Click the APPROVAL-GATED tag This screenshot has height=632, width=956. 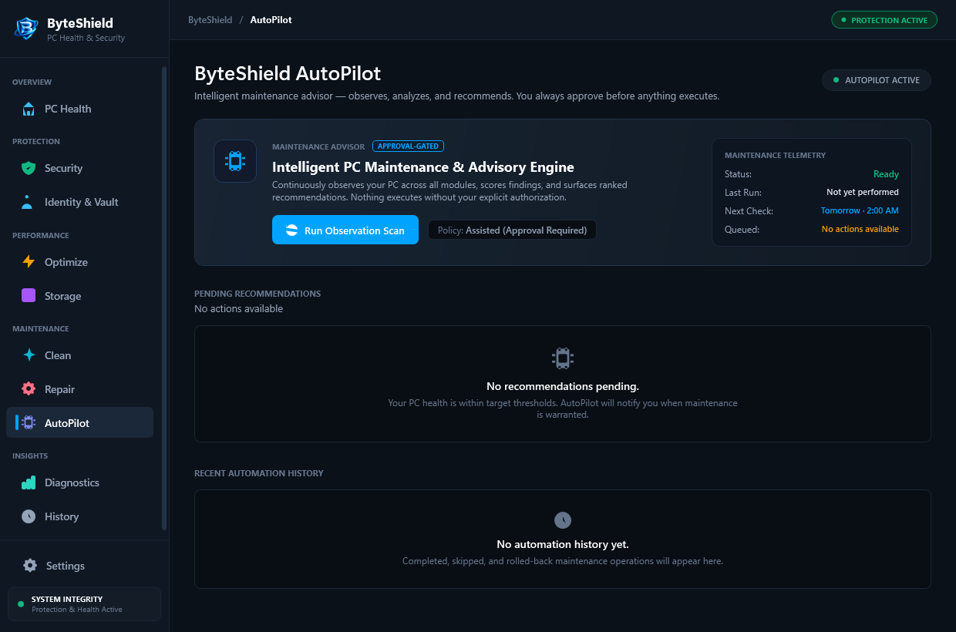coord(409,146)
